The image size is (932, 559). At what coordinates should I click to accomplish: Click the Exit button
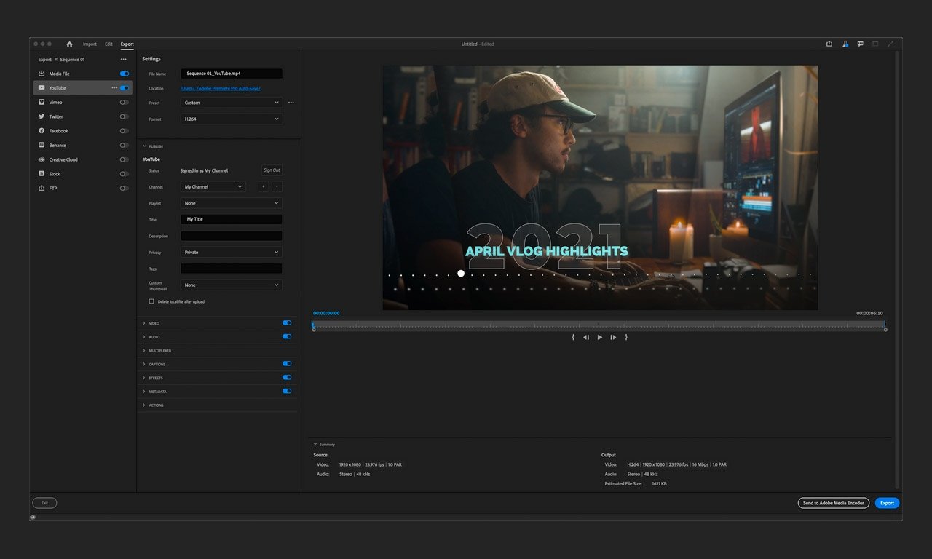click(x=44, y=503)
